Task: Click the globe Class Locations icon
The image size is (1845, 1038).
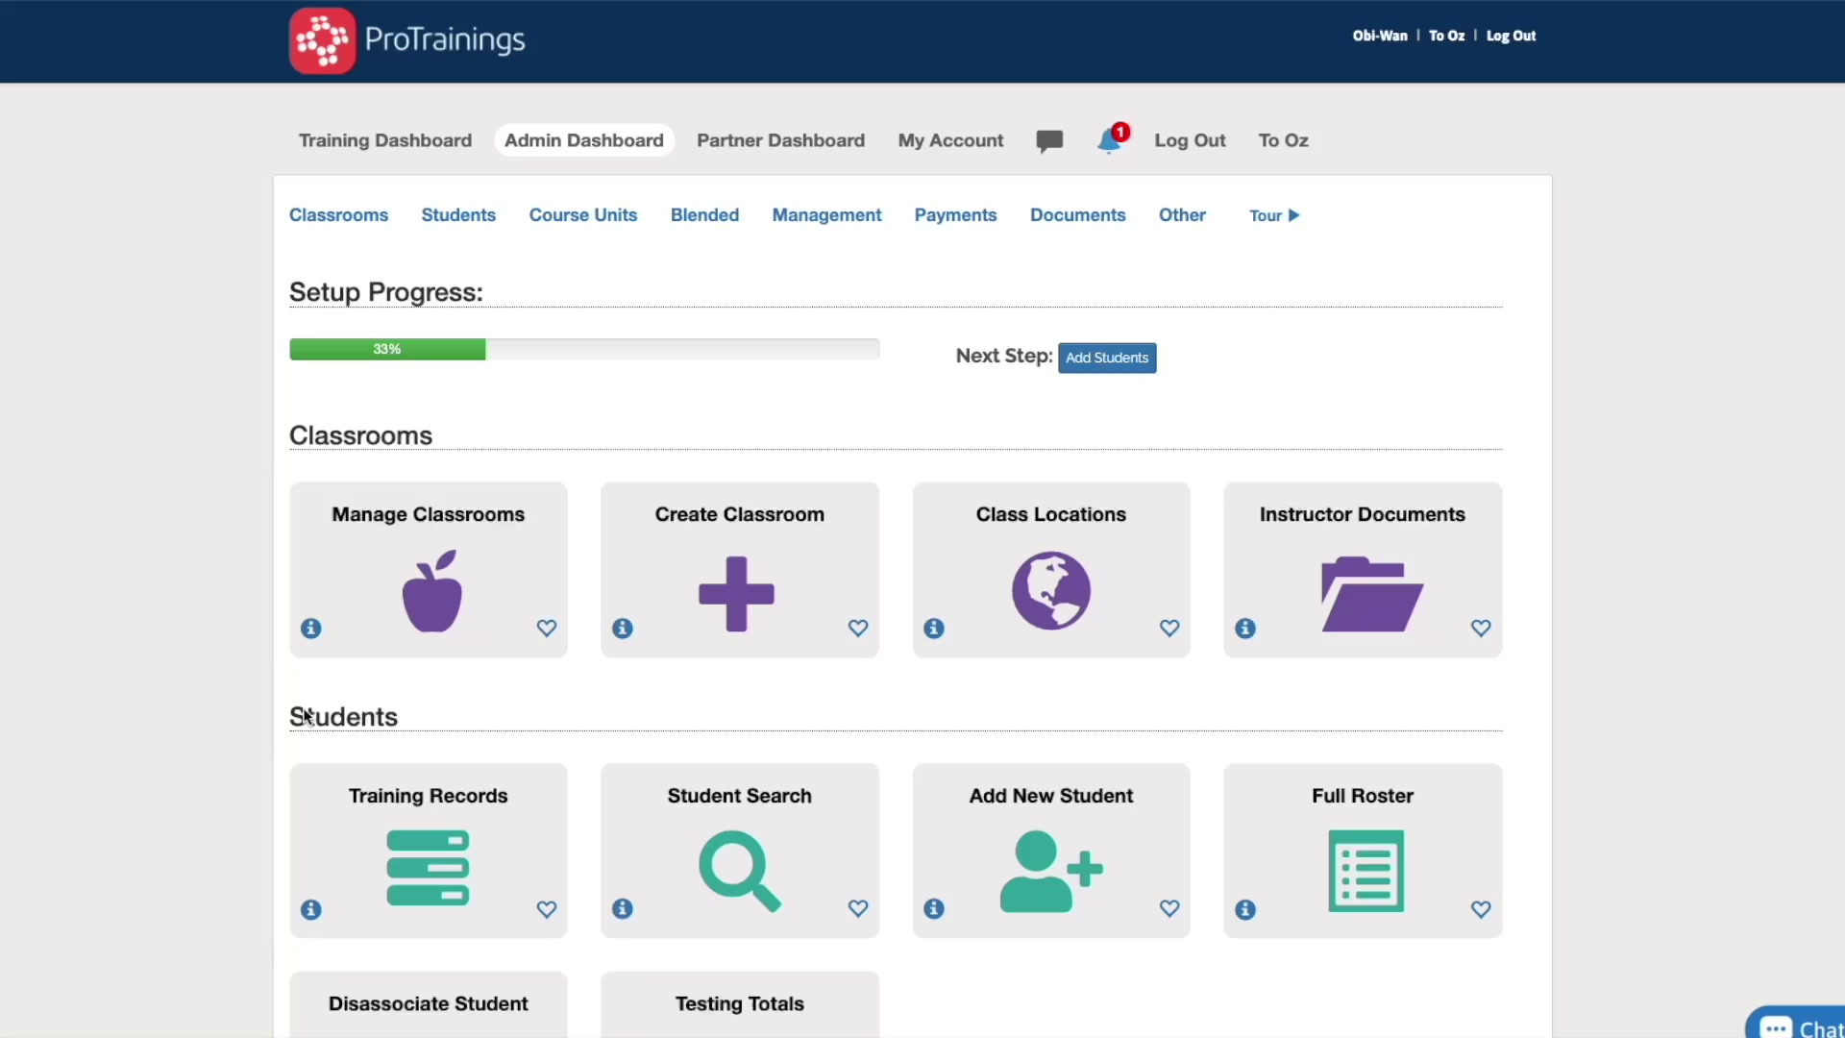Action: tap(1051, 591)
